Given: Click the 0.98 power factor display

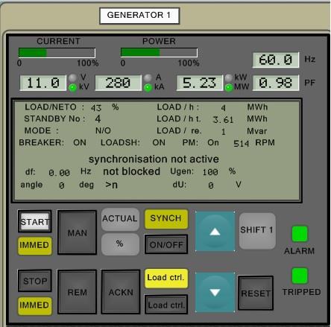Looking at the screenshot, I should [x=276, y=83].
